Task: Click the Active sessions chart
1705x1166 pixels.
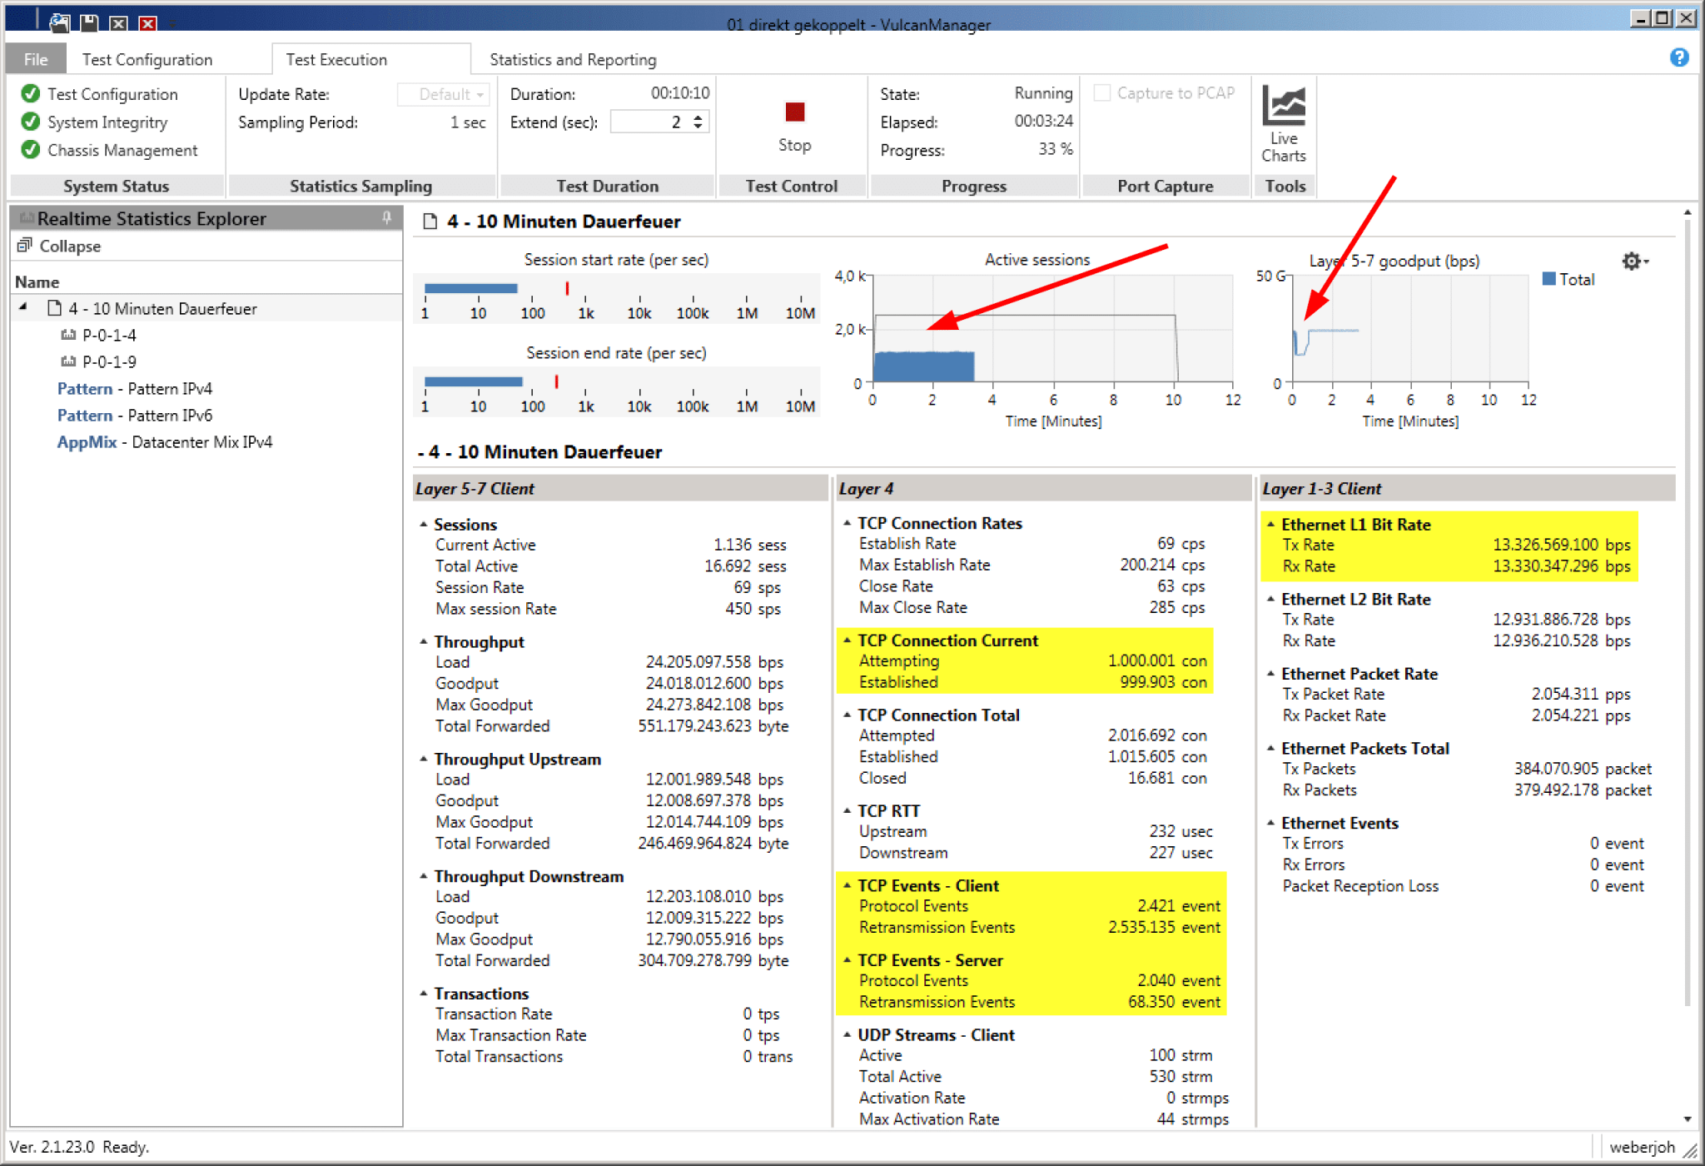Action: click(x=1052, y=328)
